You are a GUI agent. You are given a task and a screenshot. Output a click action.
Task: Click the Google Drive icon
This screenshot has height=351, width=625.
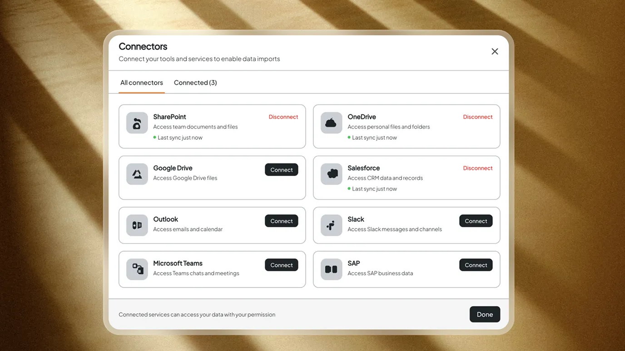[137, 174]
